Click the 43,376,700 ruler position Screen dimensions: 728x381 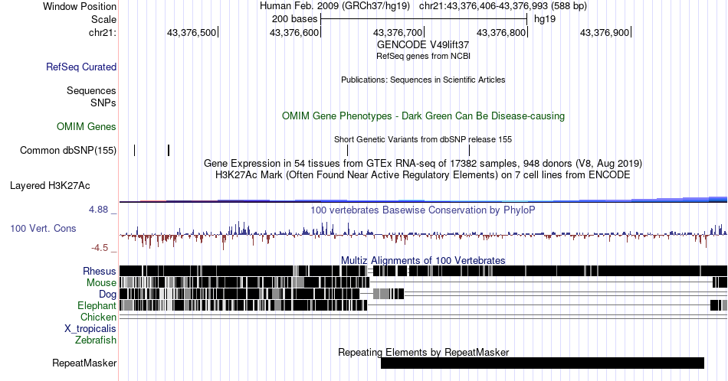[398, 32]
